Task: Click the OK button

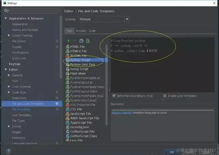Action: pos(172,152)
